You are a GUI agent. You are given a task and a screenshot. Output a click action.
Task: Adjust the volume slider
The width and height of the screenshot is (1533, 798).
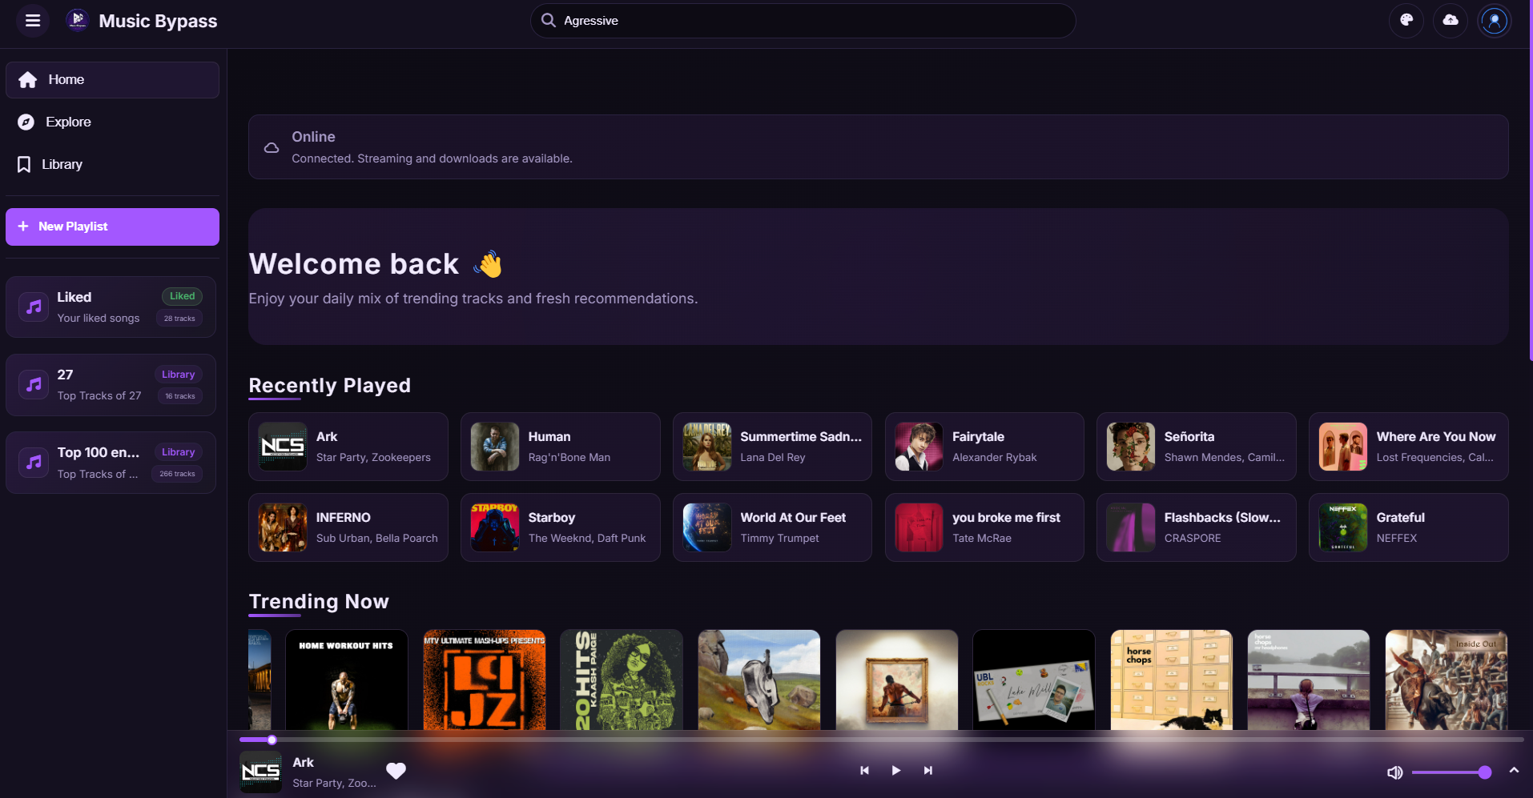pyautogui.click(x=1451, y=772)
